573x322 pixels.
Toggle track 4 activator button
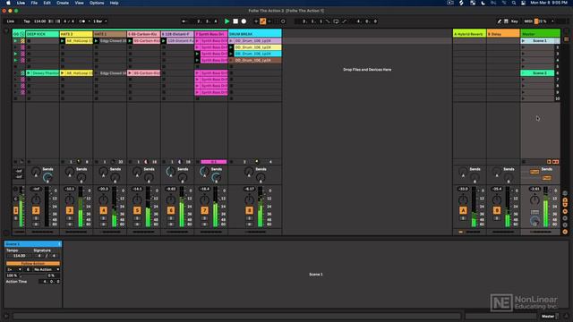(104, 210)
